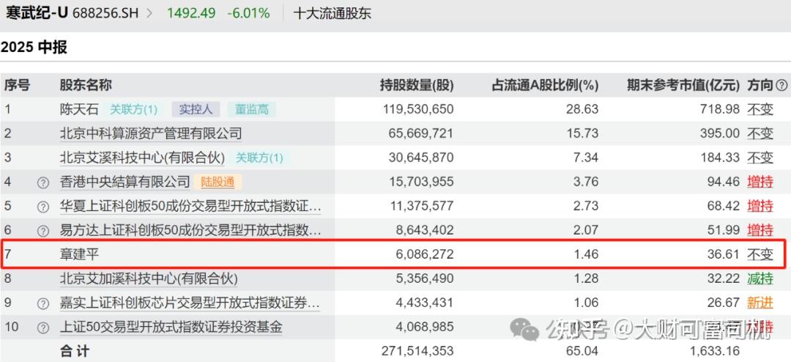The width and height of the screenshot is (791, 362).
Task: Click share count 30,645,870
Action: [420, 158]
